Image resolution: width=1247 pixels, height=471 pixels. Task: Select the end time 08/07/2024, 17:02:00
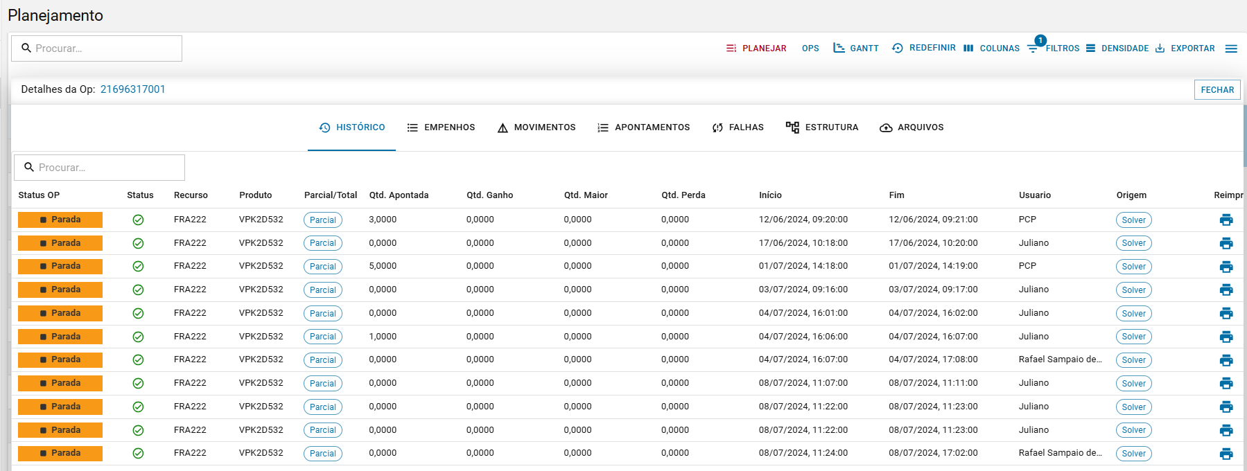pos(933,453)
